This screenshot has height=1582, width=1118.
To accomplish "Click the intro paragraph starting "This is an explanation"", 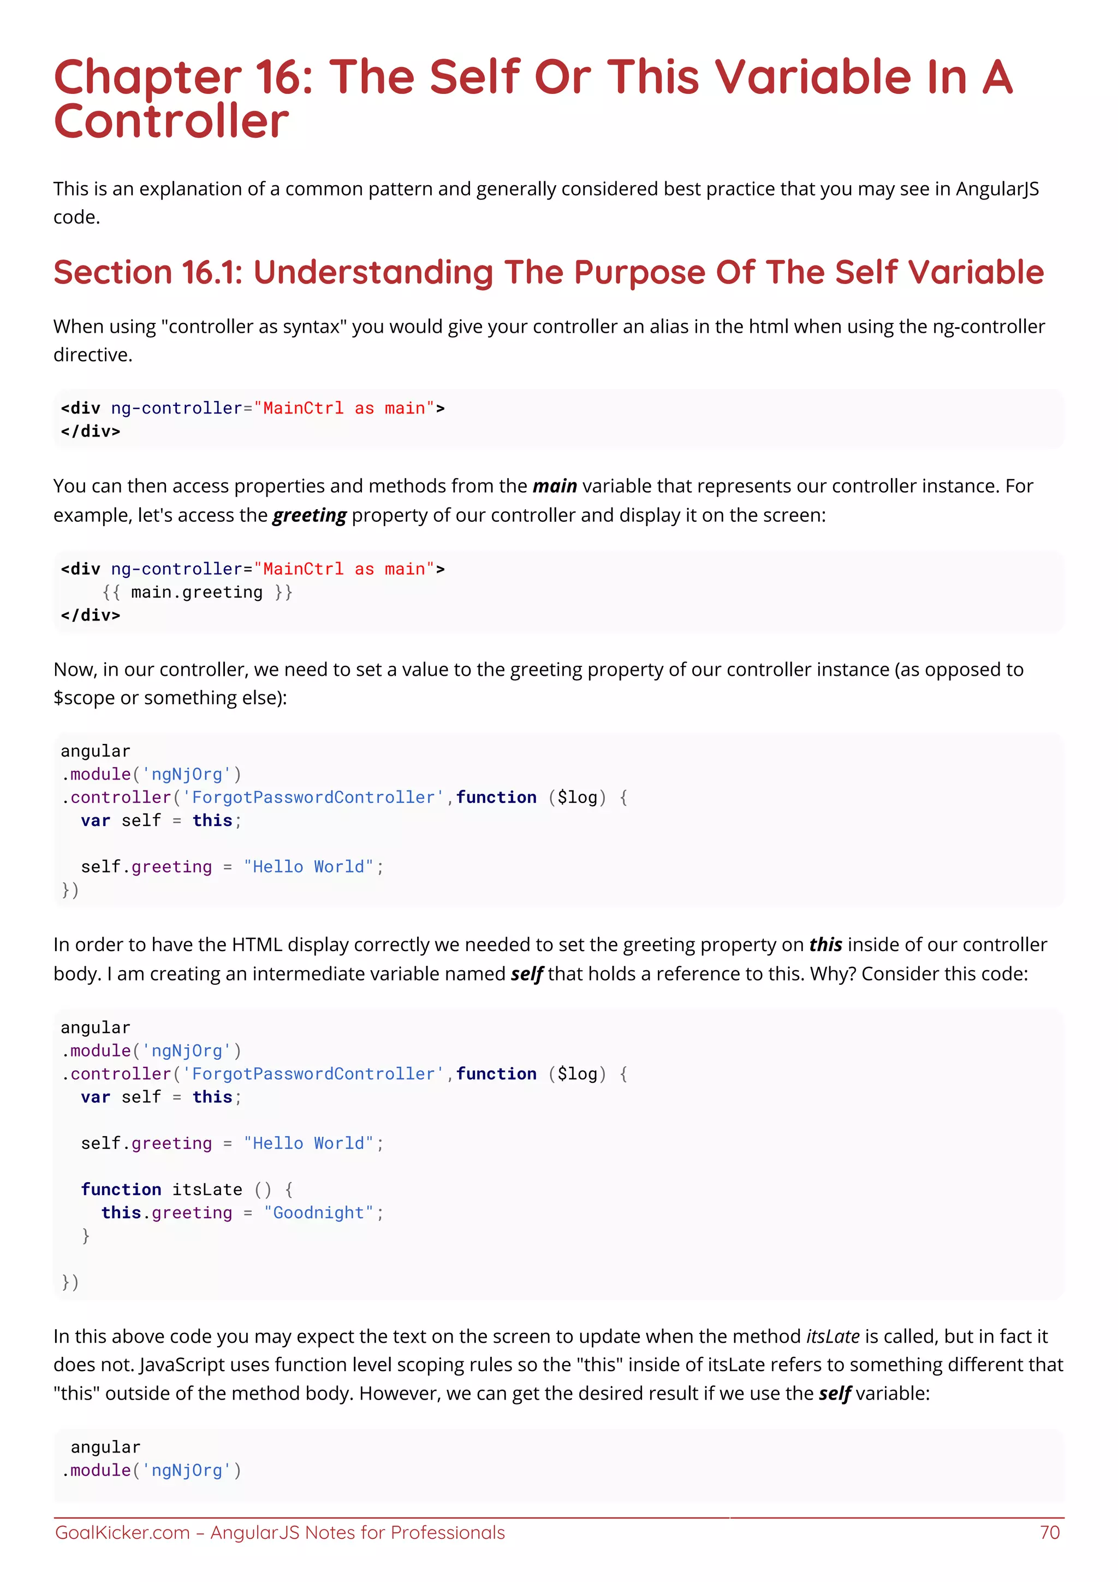I will [545, 190].
